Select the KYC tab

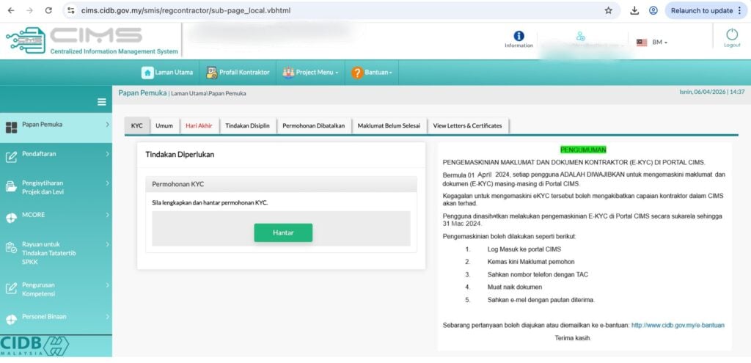[x=136, y=126]
